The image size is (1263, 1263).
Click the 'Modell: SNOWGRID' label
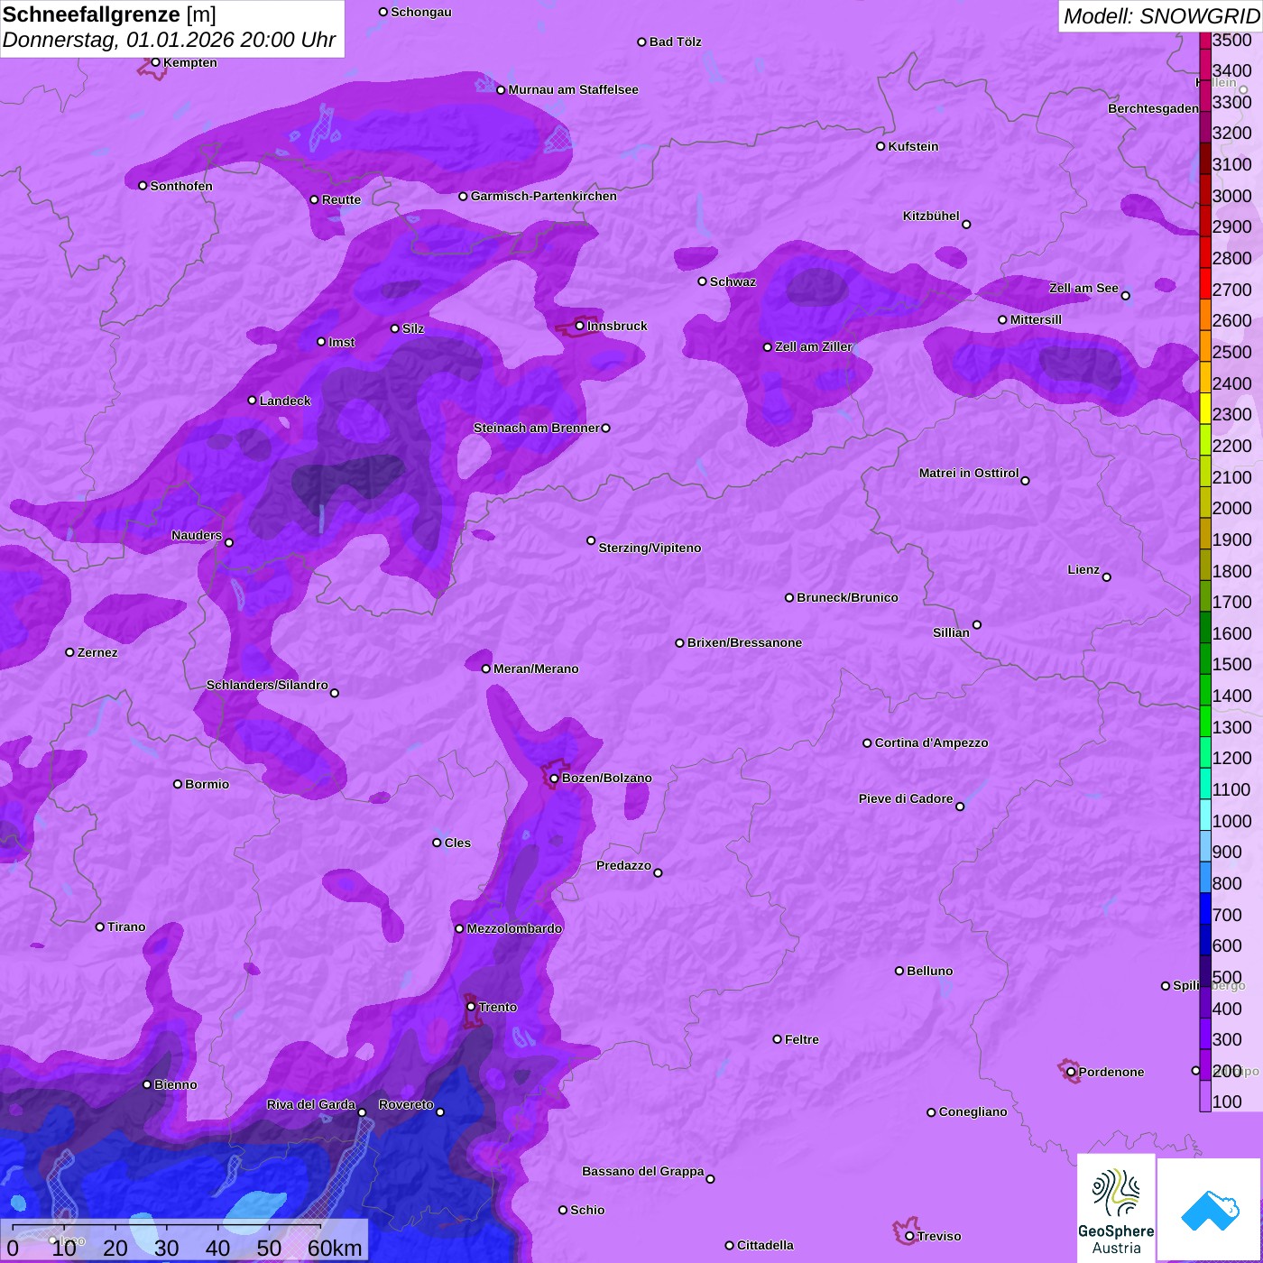[1161, 15]
